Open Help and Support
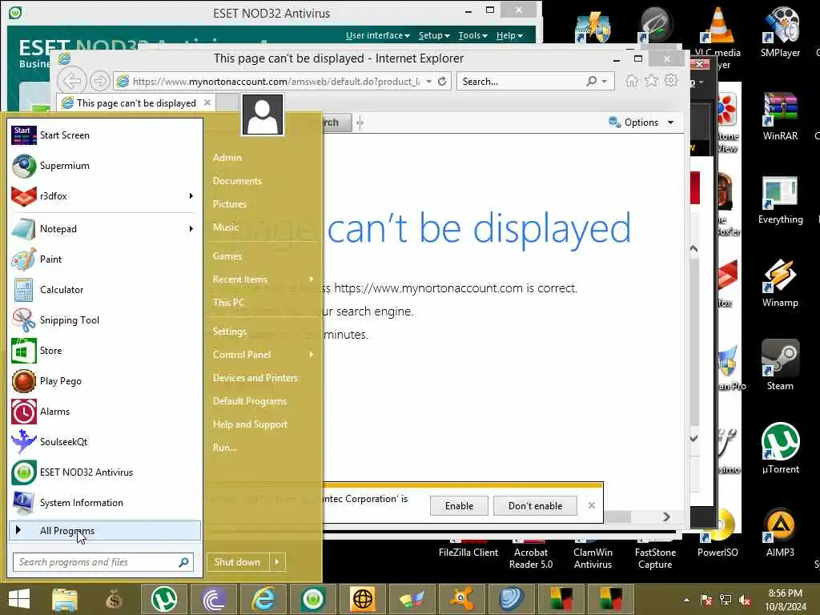This screenshot has height=615, width=820. pos(250,424)
